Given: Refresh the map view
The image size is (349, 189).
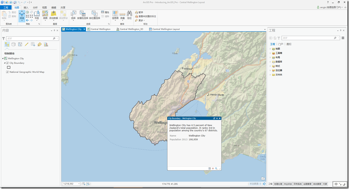Looking at the screenshot, I should click(x=264, y=184).
